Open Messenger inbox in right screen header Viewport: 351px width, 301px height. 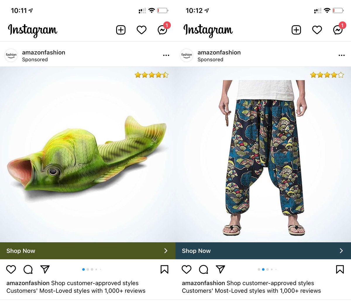[x=338, y=30]
